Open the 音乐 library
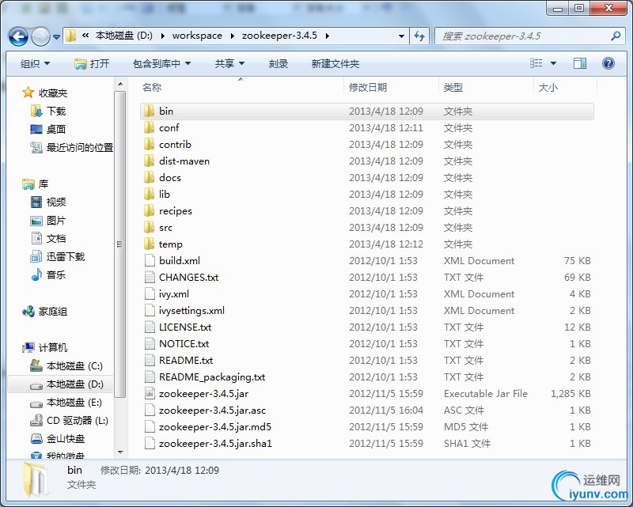 point(48,275)
